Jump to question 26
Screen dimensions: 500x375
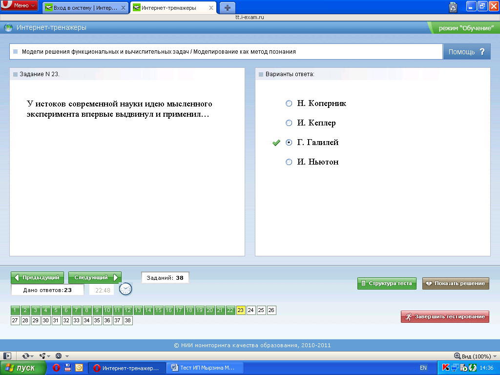pos(271,310)
